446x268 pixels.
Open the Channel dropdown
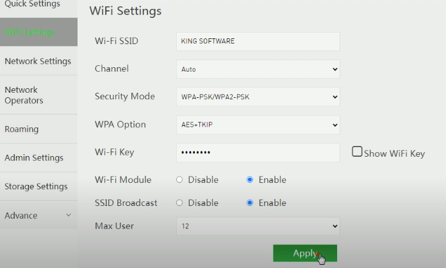(258, 69)
